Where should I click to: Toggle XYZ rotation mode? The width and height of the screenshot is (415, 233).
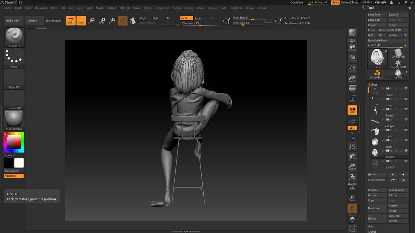pyautogui.click(x=352, y=128)
